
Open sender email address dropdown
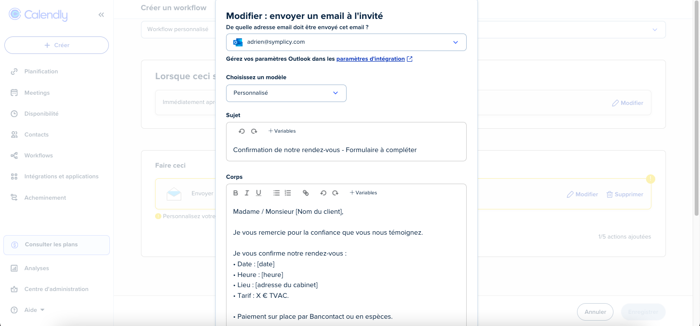click(346, 42)
